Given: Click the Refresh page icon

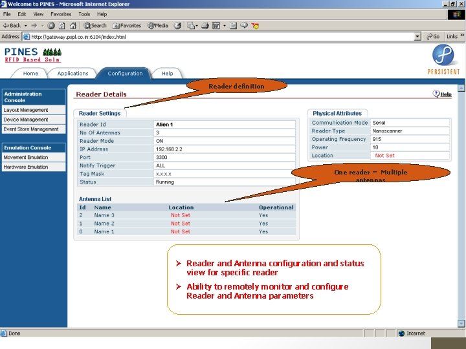Looking at the screenshot, I should [62, 25].
